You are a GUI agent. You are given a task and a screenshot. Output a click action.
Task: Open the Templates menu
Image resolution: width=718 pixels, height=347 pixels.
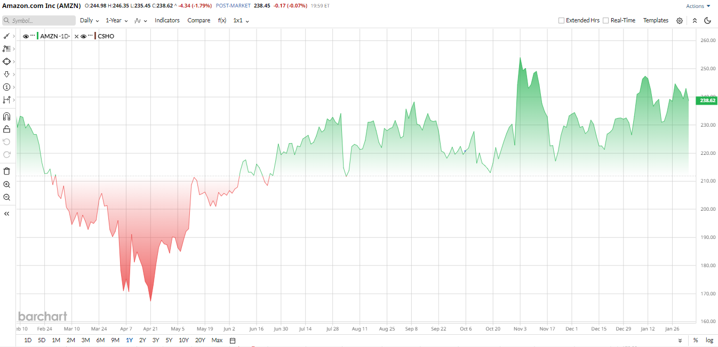point(656,20)
